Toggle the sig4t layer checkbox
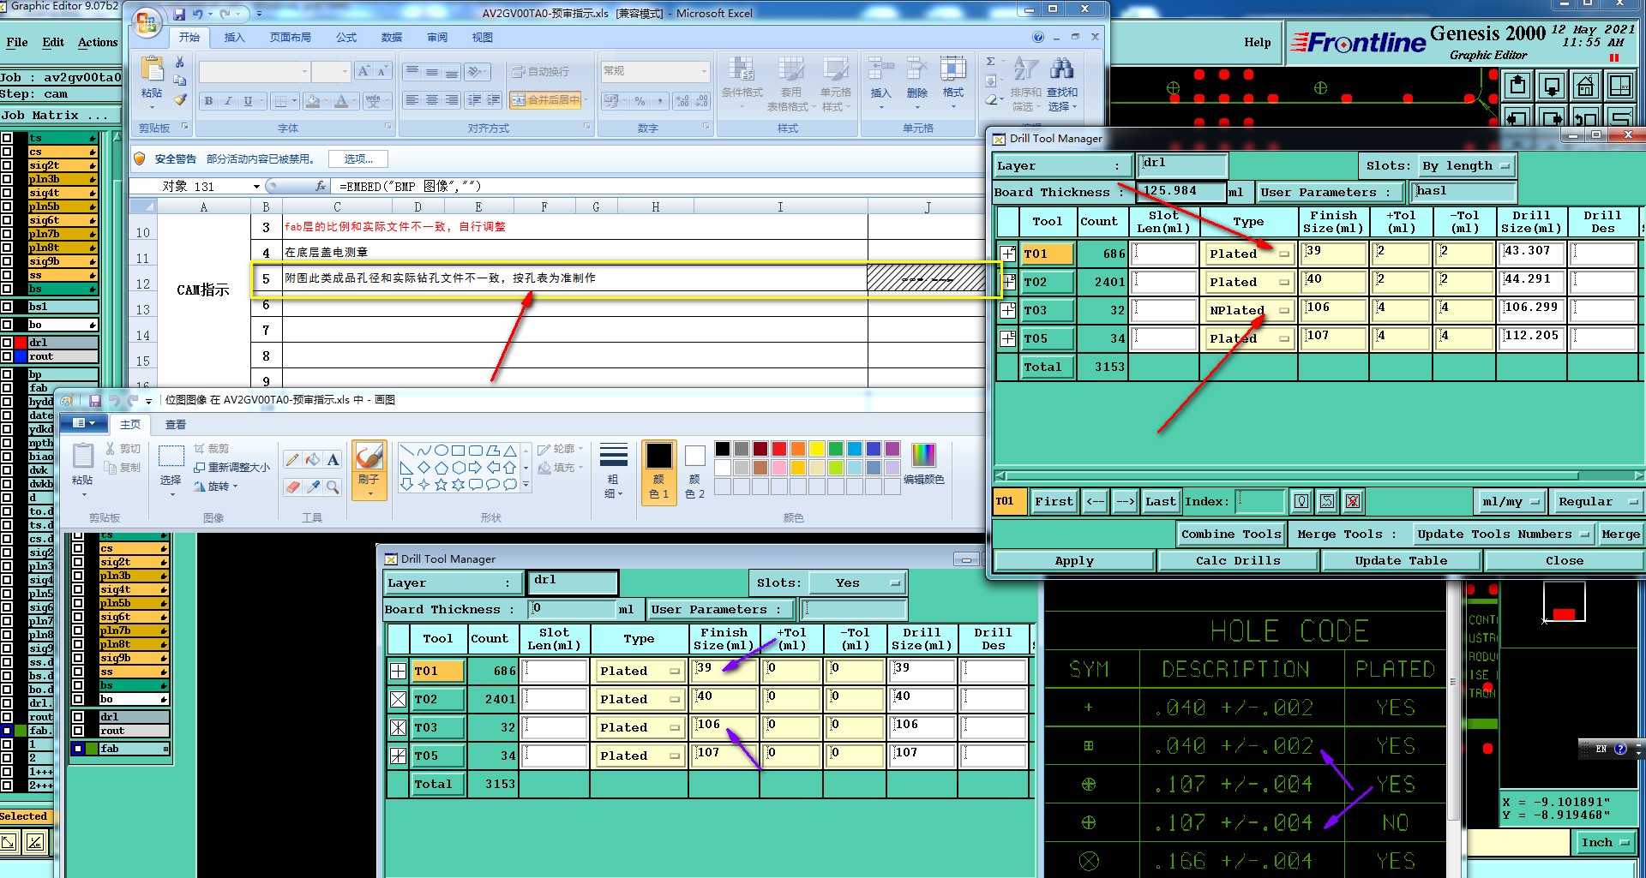This screenshot has height=878, width=1646. click(x=7, y=193)
